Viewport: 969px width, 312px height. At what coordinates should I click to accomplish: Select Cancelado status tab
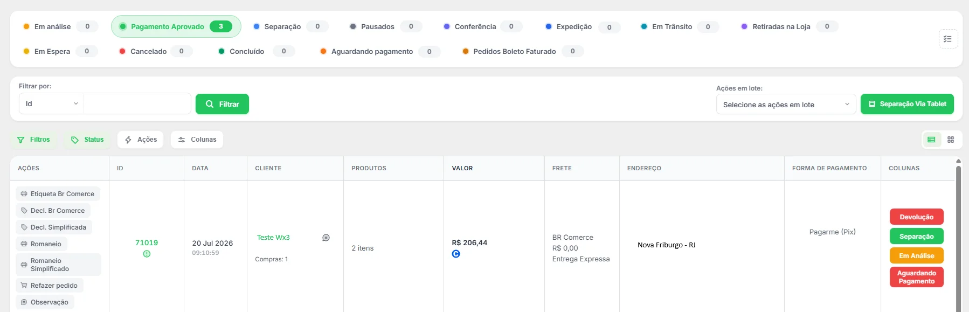[156, 51]
